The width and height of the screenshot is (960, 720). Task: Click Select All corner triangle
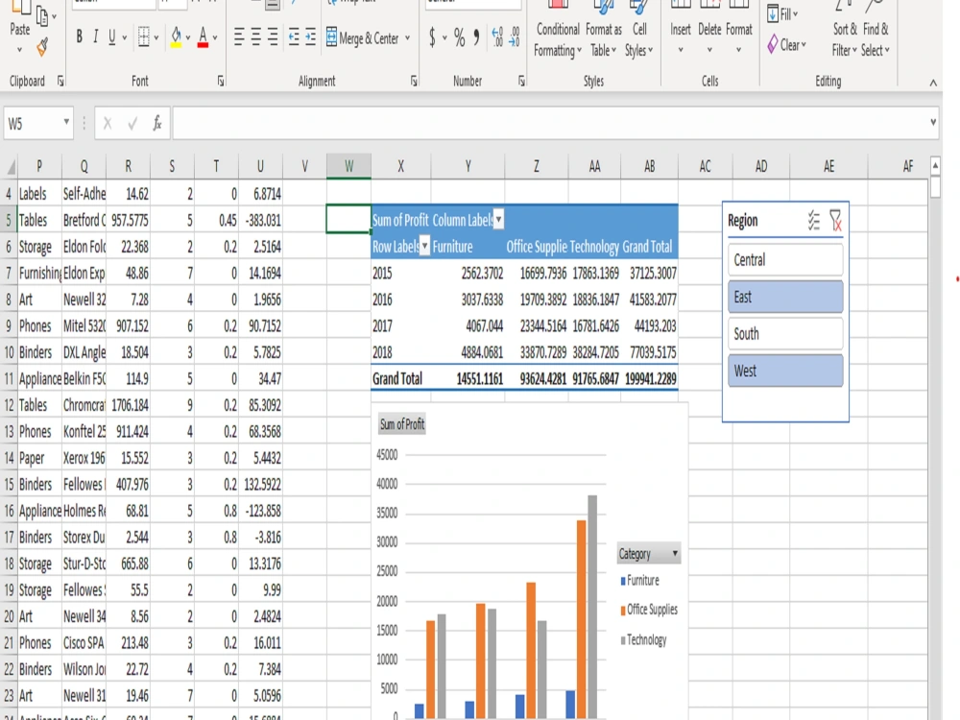click(11, 166)
